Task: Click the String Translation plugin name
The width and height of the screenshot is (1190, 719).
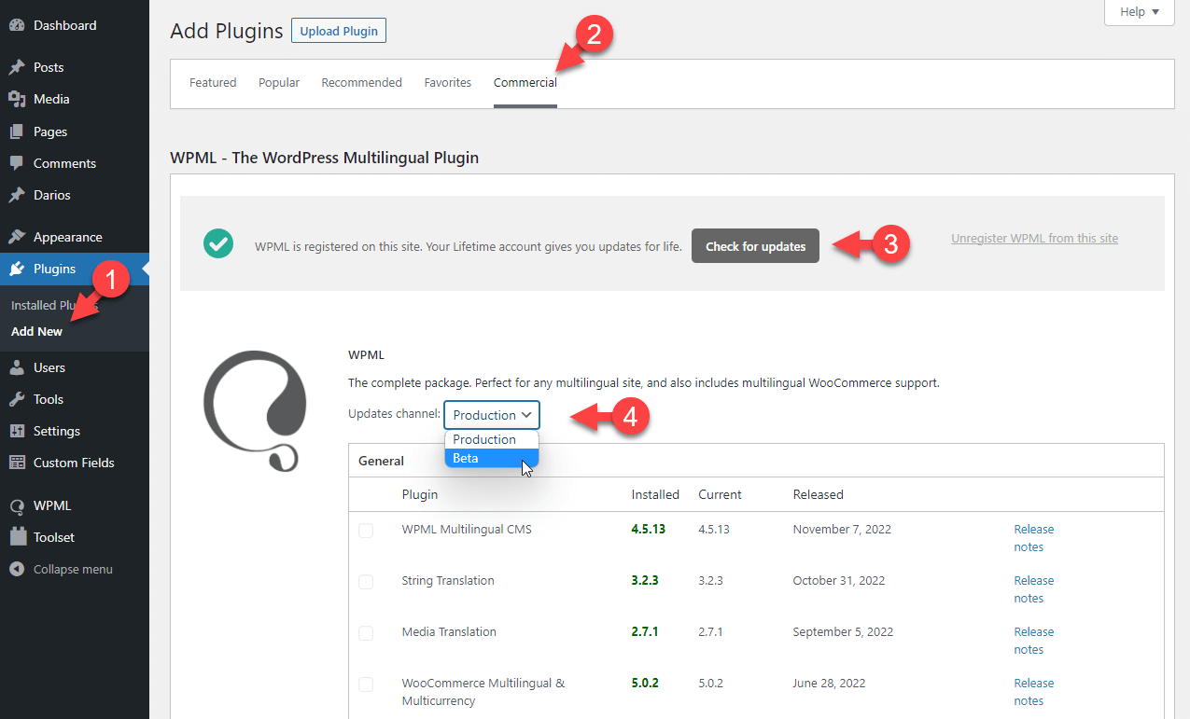Action: click(x=448, y=580)
